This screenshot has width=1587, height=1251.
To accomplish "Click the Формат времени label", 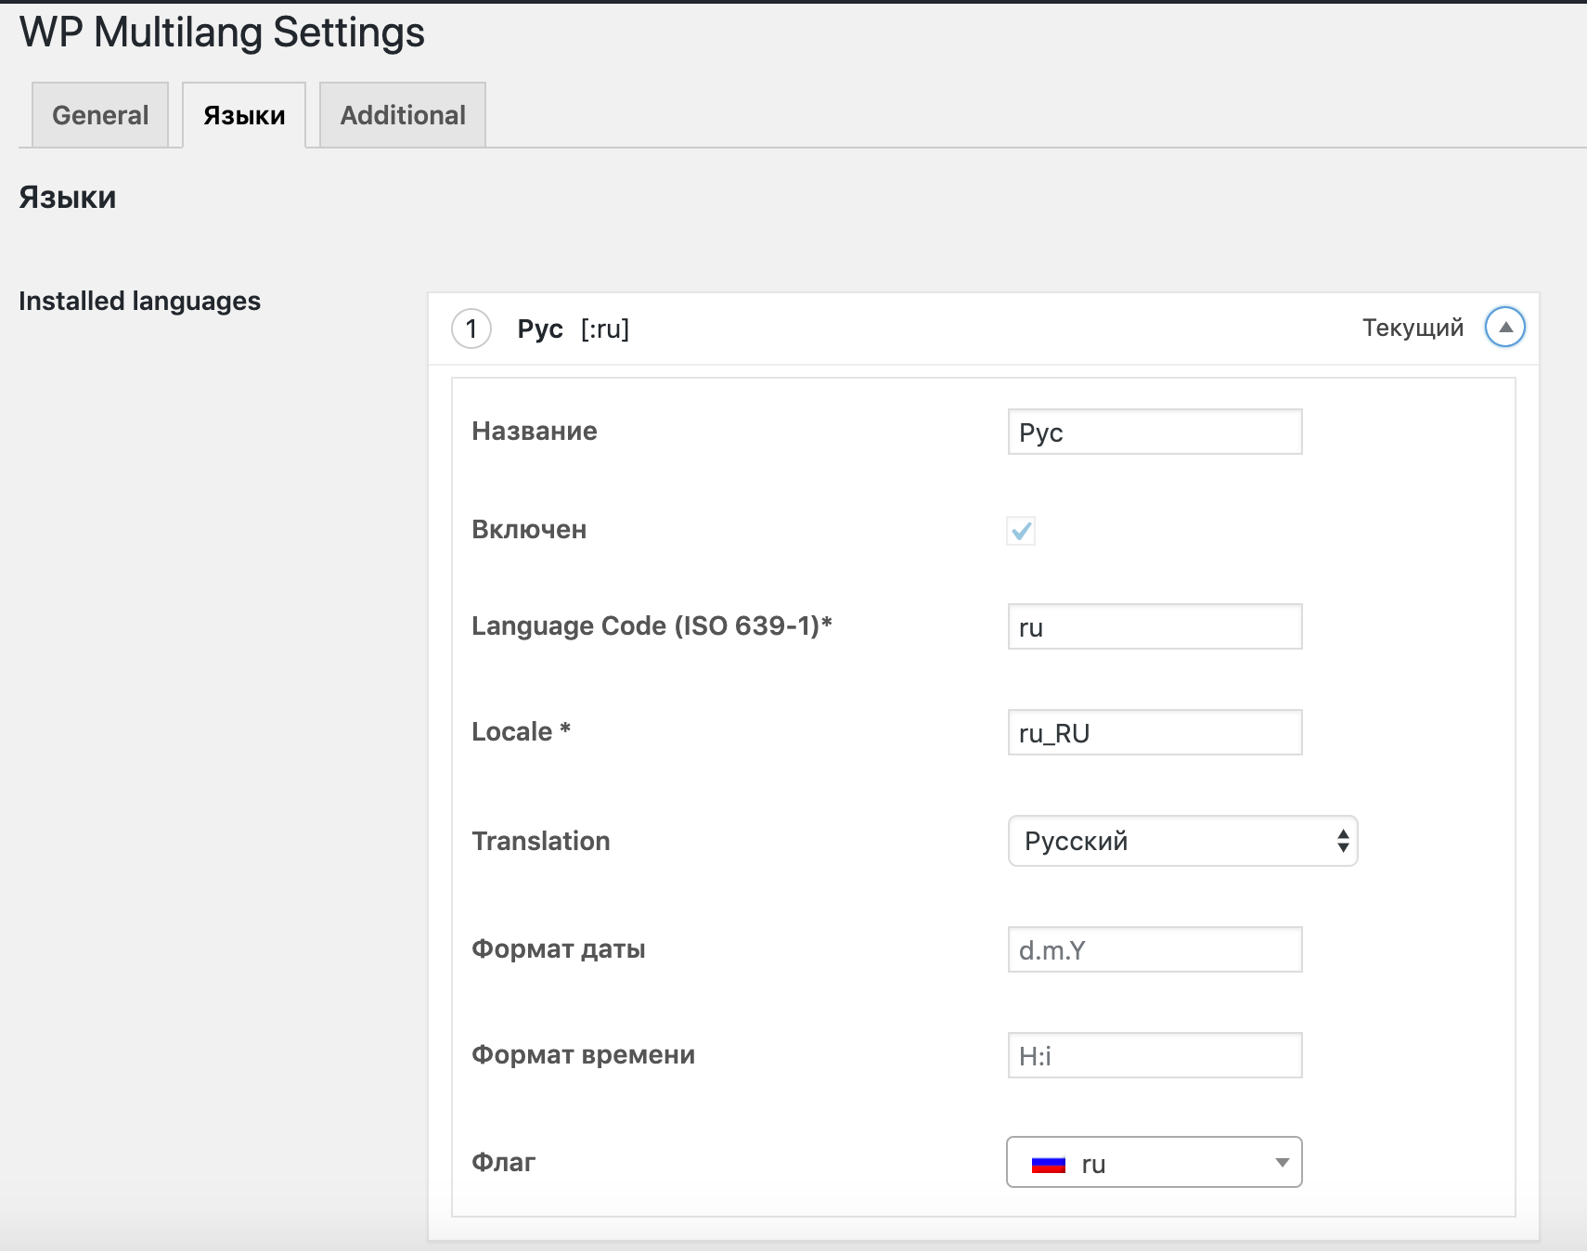I will tap(583, 1054).
